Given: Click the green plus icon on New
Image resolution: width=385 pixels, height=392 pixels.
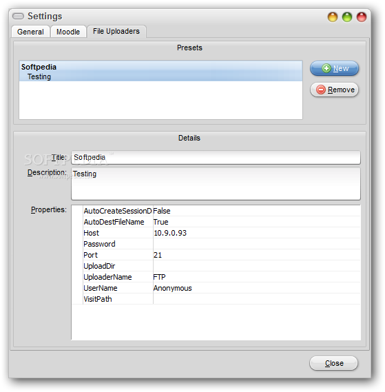Looking at the screenshot, I should (x=326, y=68).
